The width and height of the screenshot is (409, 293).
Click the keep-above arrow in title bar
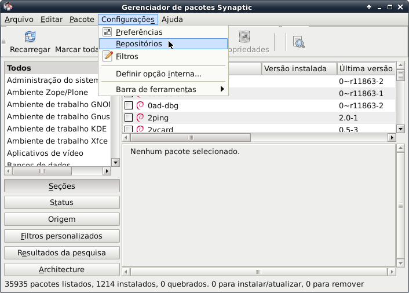pyautogui.click(x=369, y=7)
